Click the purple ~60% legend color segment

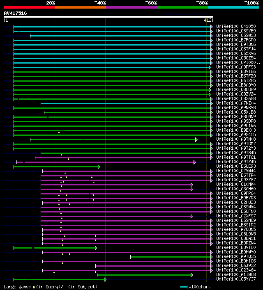pyautogui.click(x=131, y=7)
